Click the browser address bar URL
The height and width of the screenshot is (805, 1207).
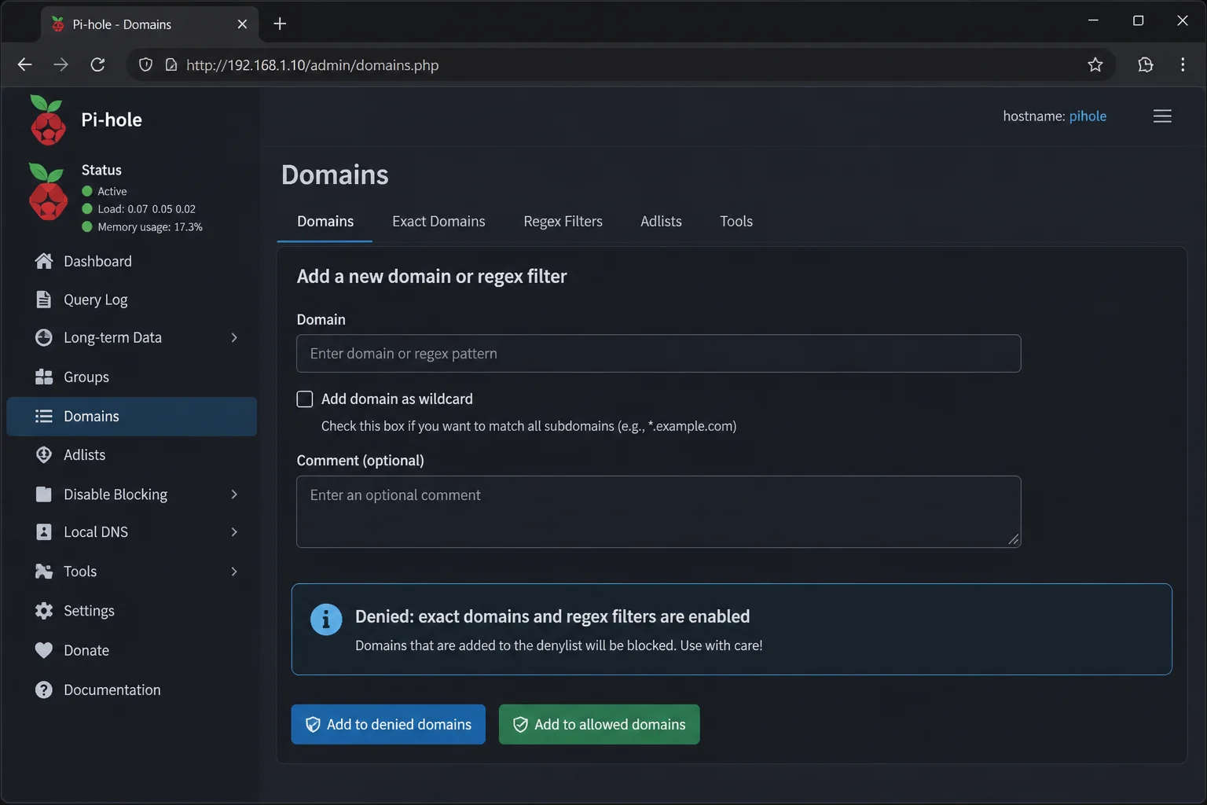pyautogui.click(x=312, y=65)
